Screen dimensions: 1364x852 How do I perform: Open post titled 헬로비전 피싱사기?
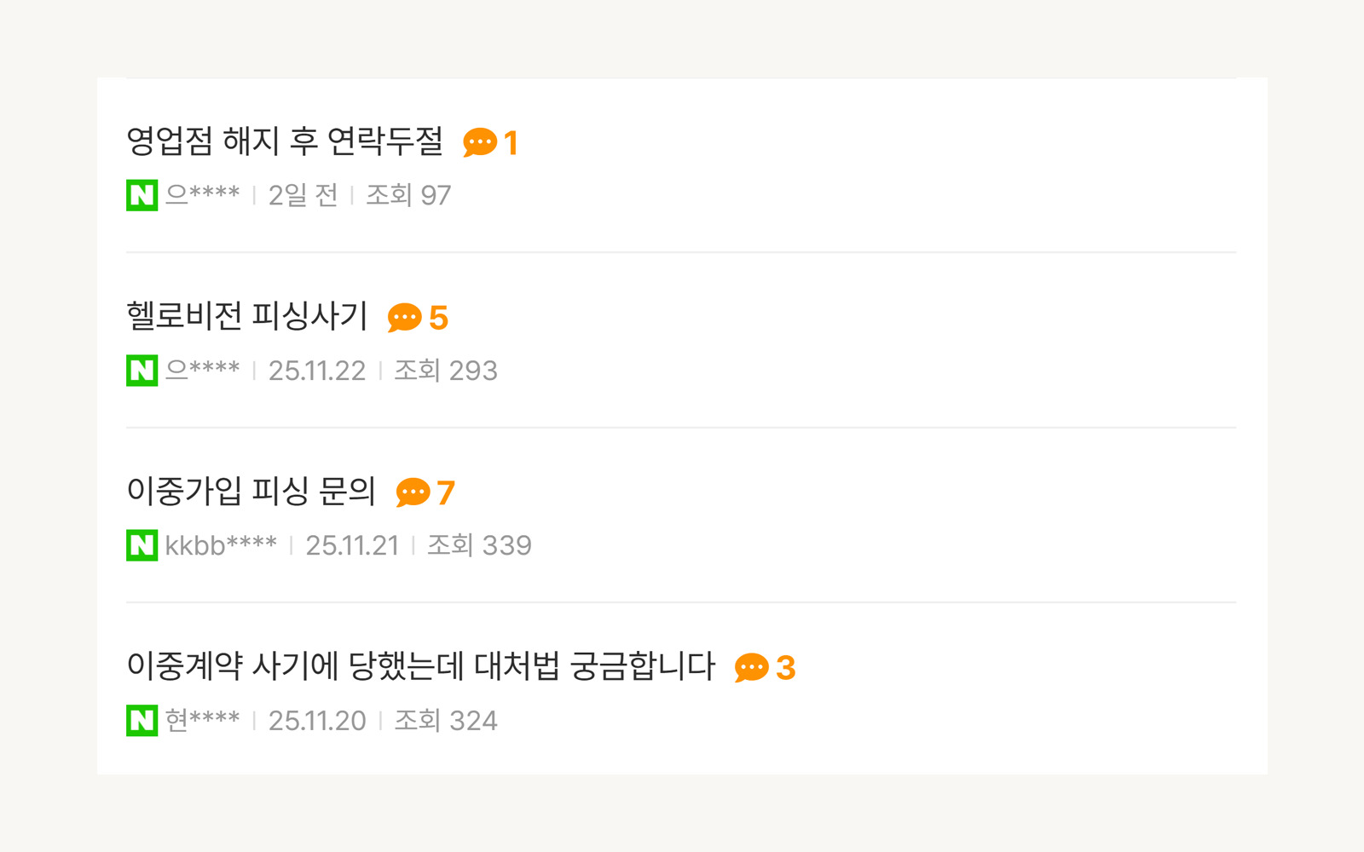pyautogui.click(x=247, y=316)
